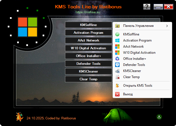Image resolution: width=176 pixels, height=126 pixels.
Task: Select Открыть KMS Tools menu entry
Action: (142, 86)
